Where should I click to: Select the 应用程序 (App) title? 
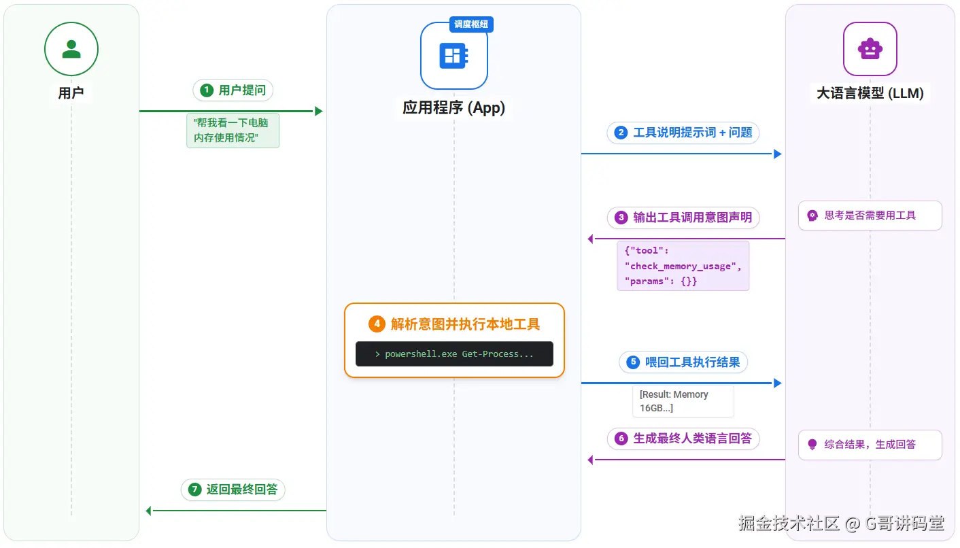tap(454, 107)
